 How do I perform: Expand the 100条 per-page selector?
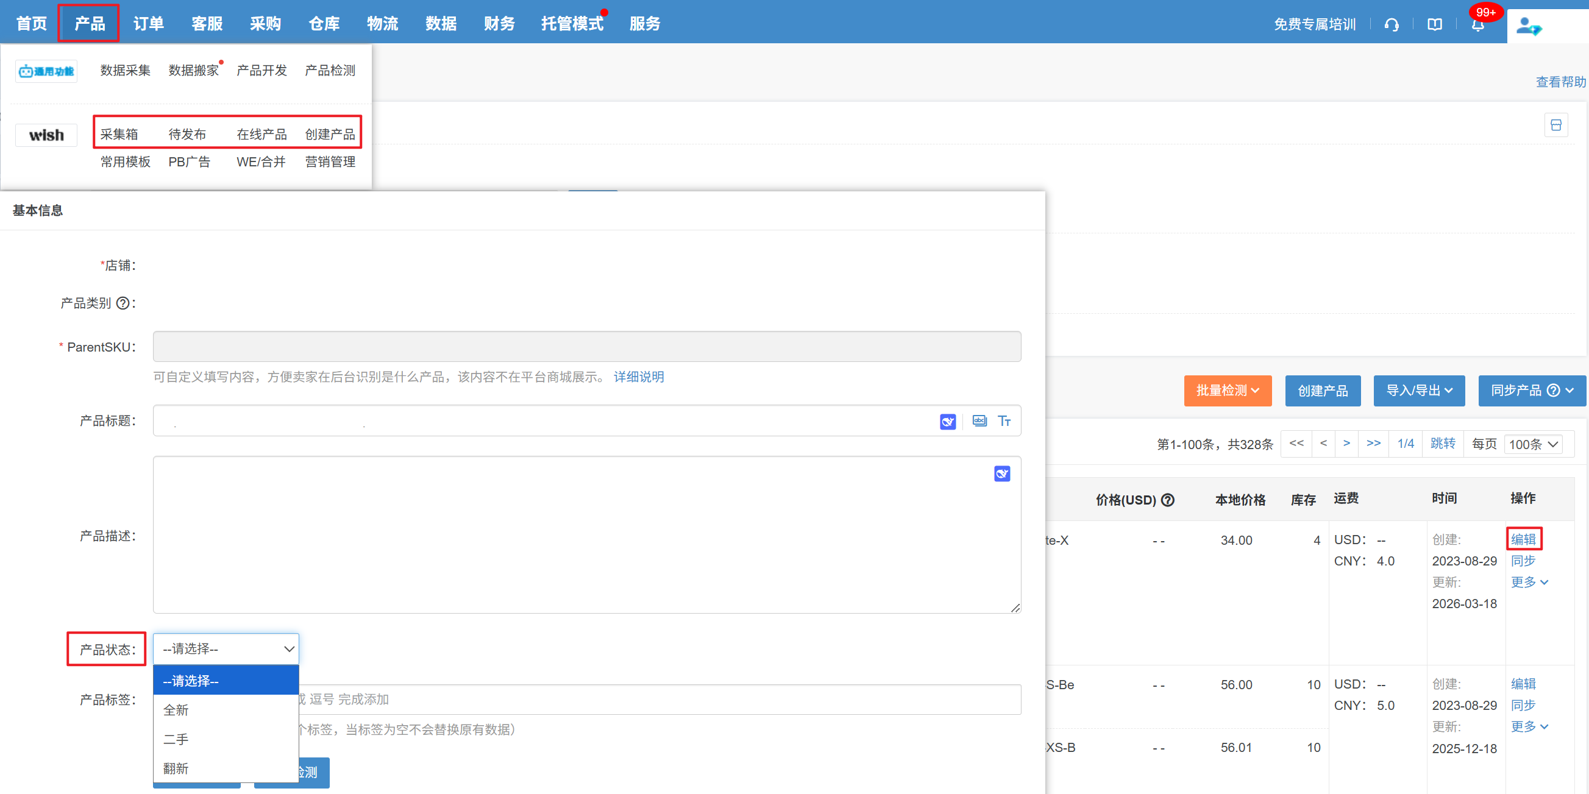point(1532,444)
